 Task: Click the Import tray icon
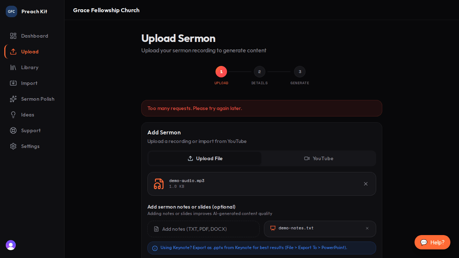pos(13,83)
